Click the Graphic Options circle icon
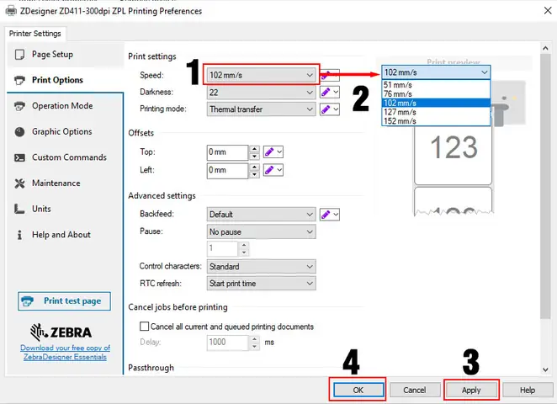 click(x=19, y=132)
